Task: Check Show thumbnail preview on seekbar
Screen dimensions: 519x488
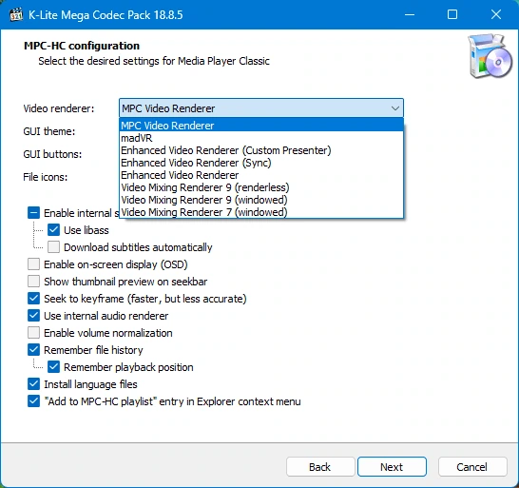Action: [x=34, y=282]
